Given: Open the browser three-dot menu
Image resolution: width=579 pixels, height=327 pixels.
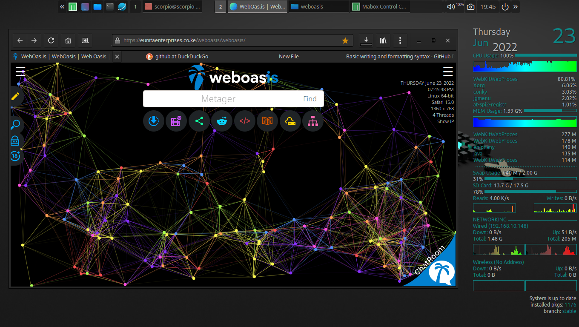Looking at the screenshot, I should click(x=400, y=40).
